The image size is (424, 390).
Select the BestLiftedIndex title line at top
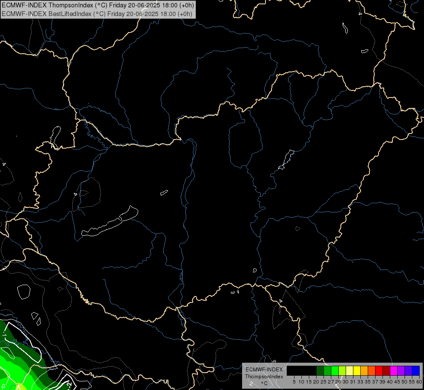pos(97,14)
